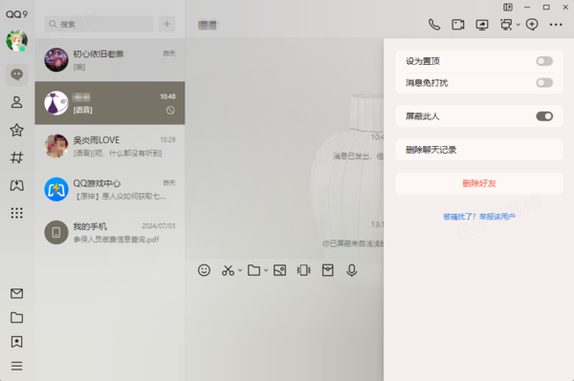Screen dimensions: 574x381
Task: Open the 被骚扰了？举报该用户 link
Action: point(479,217)
